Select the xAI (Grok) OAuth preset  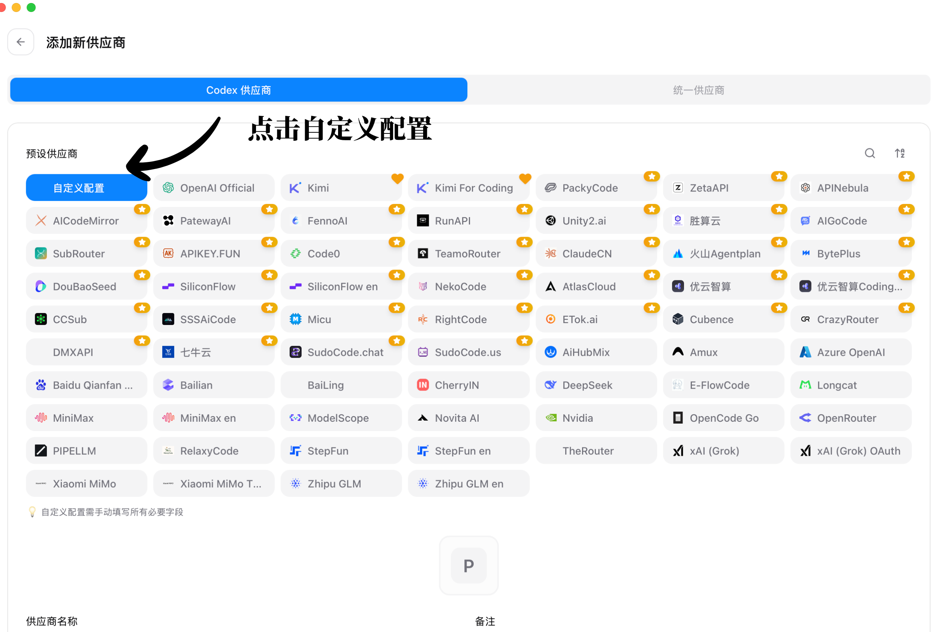[851, 451]
